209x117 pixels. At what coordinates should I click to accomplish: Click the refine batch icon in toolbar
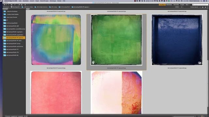click(x=22, y=5)
